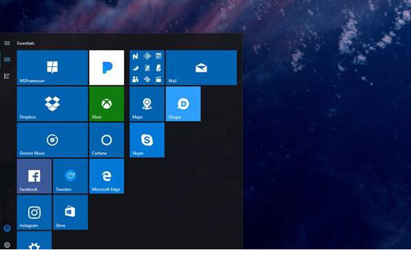Open the MSPoweruser tile
The image size is (411, 259).
(52, 68)
